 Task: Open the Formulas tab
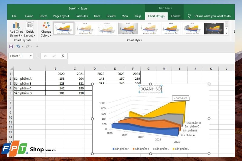tap(81, 16)
